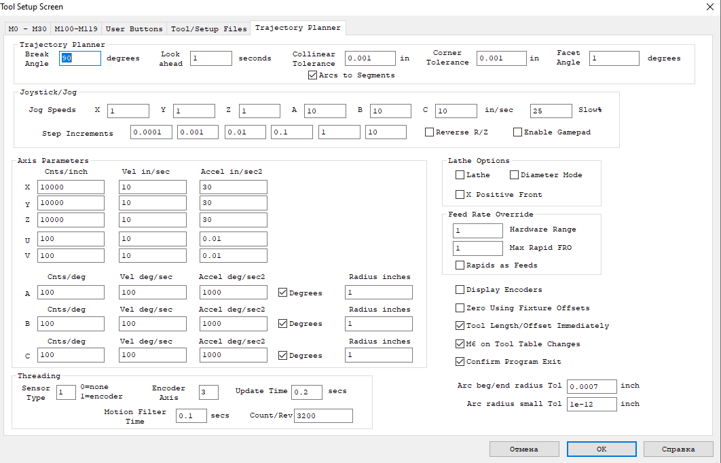Disable the Arcs to Segments checkbox
721x463 pixels.
pos(313,75)
